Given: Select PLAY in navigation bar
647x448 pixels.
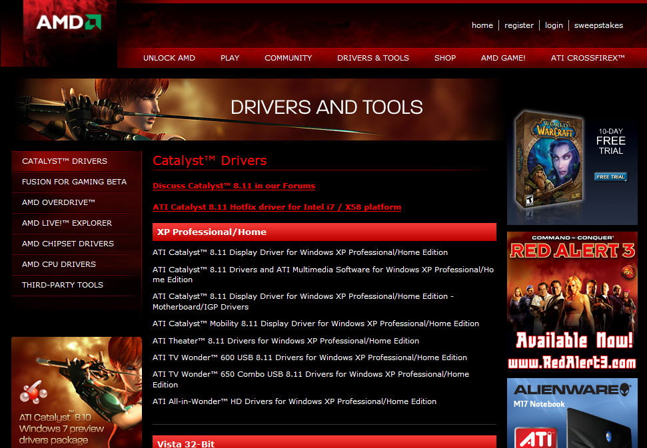Looking at the screenshot, I should pos(230,58).
